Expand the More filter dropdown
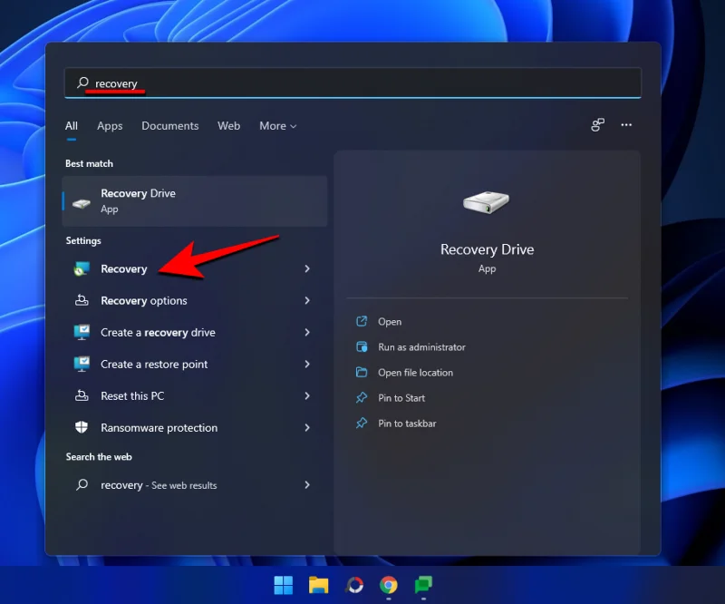Viewport: 725px width, 604px height. pos(277,125)
